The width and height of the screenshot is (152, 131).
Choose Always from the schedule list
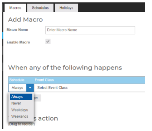pos(21,97)
